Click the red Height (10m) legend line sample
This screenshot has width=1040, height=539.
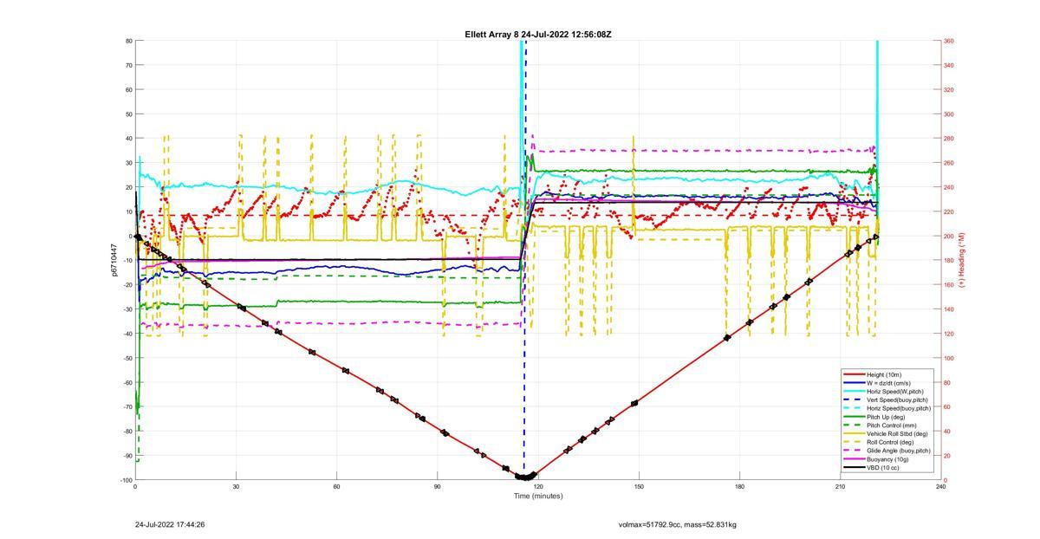(x=854, y=374)
